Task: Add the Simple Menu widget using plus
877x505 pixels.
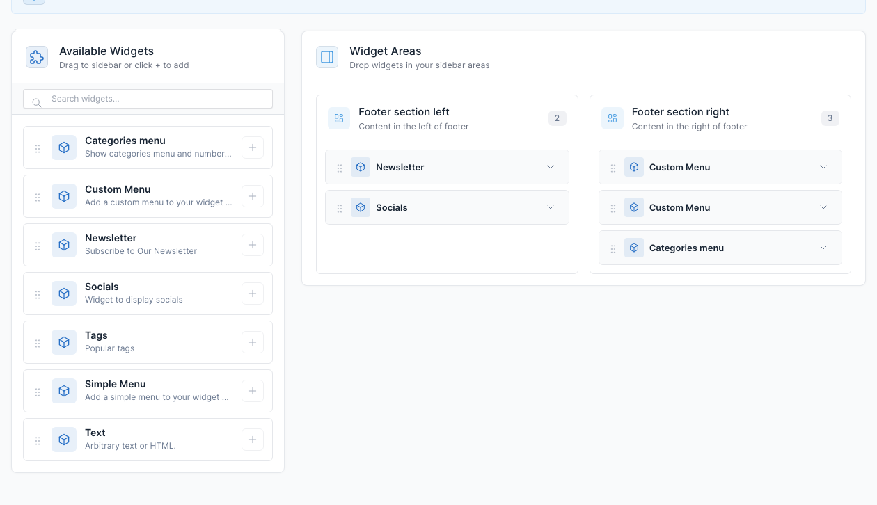Action: click(x=253, y=391)
